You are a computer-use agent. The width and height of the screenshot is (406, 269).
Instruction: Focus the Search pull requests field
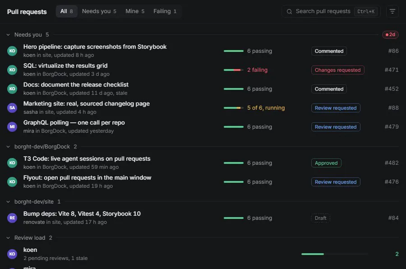[x=331, y=11]
